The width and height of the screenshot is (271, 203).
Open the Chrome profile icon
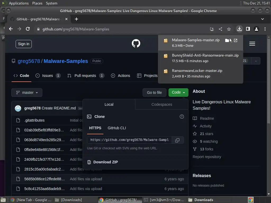[256, 29]
